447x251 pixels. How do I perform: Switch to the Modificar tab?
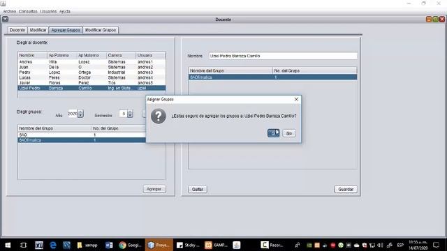pos(38,30)
